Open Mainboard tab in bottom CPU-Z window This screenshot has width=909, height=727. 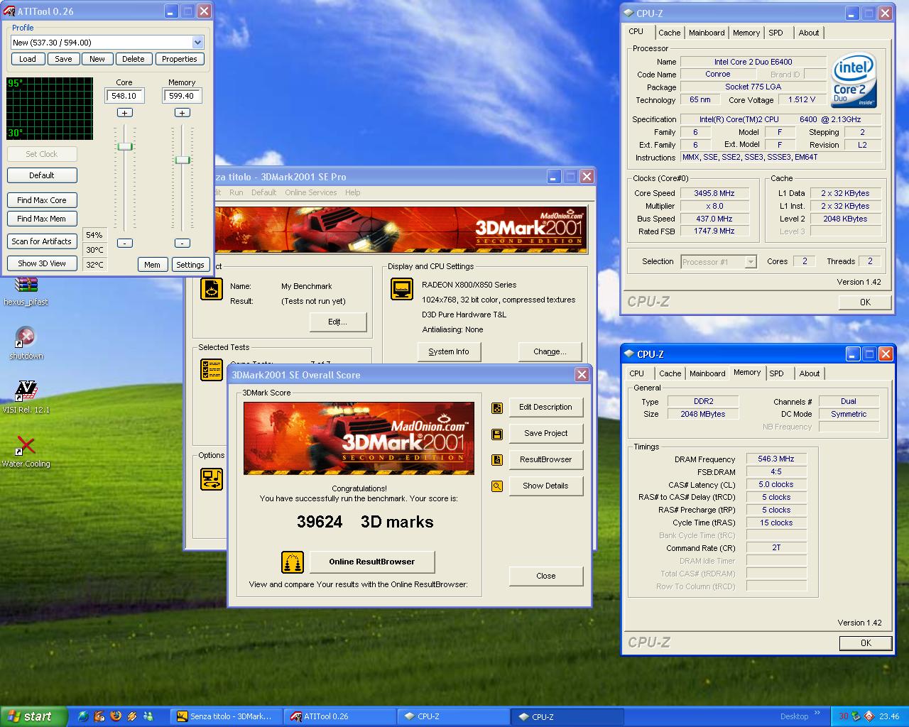coord(707,373)
